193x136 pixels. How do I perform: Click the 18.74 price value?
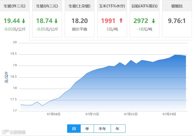(44, 21)
